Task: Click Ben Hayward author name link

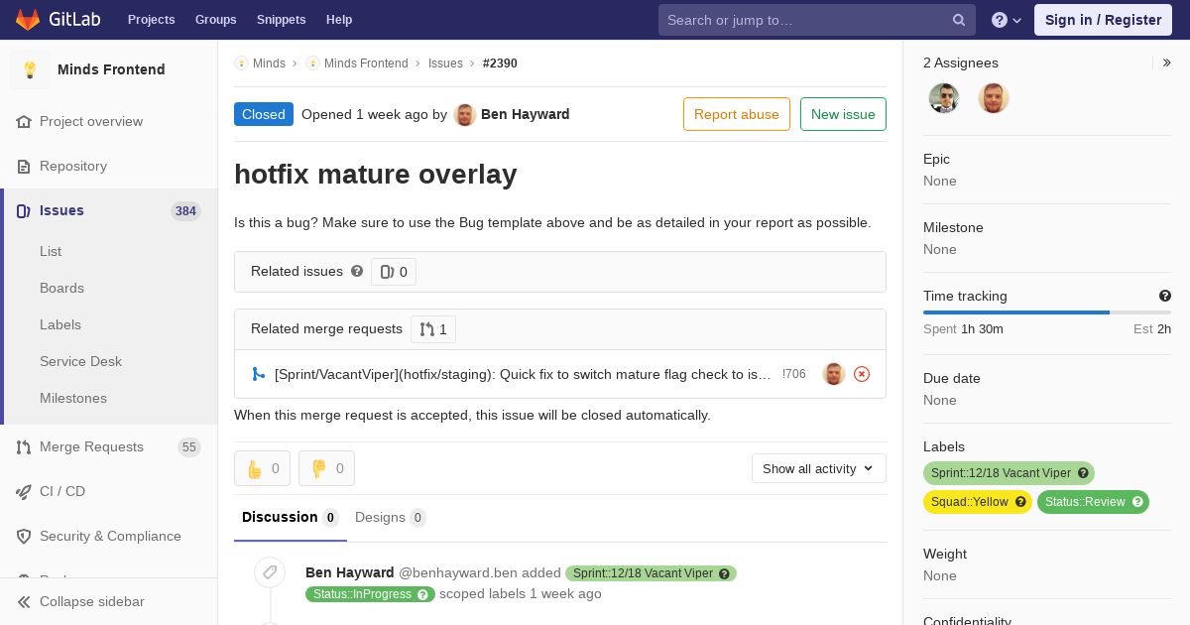Action: [526, 114]
